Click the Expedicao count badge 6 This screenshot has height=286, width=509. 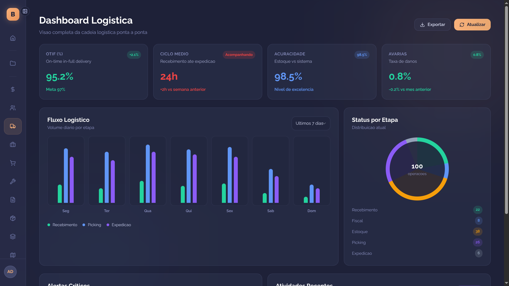[x=479, y=253]
